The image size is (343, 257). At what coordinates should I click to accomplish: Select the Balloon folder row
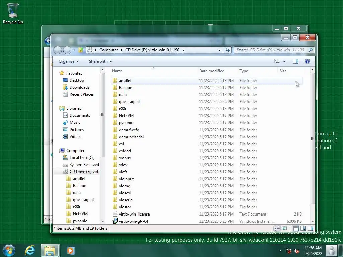click(207, 88)
